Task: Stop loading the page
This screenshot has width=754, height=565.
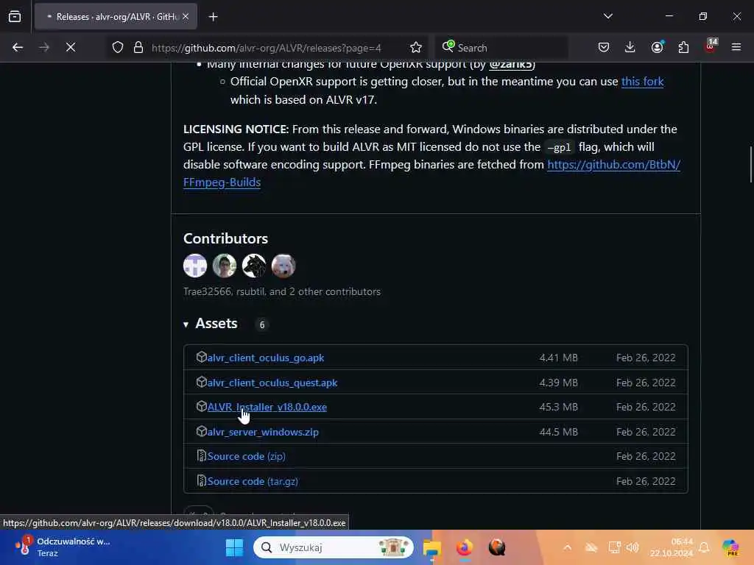Action: pos(71,47)
